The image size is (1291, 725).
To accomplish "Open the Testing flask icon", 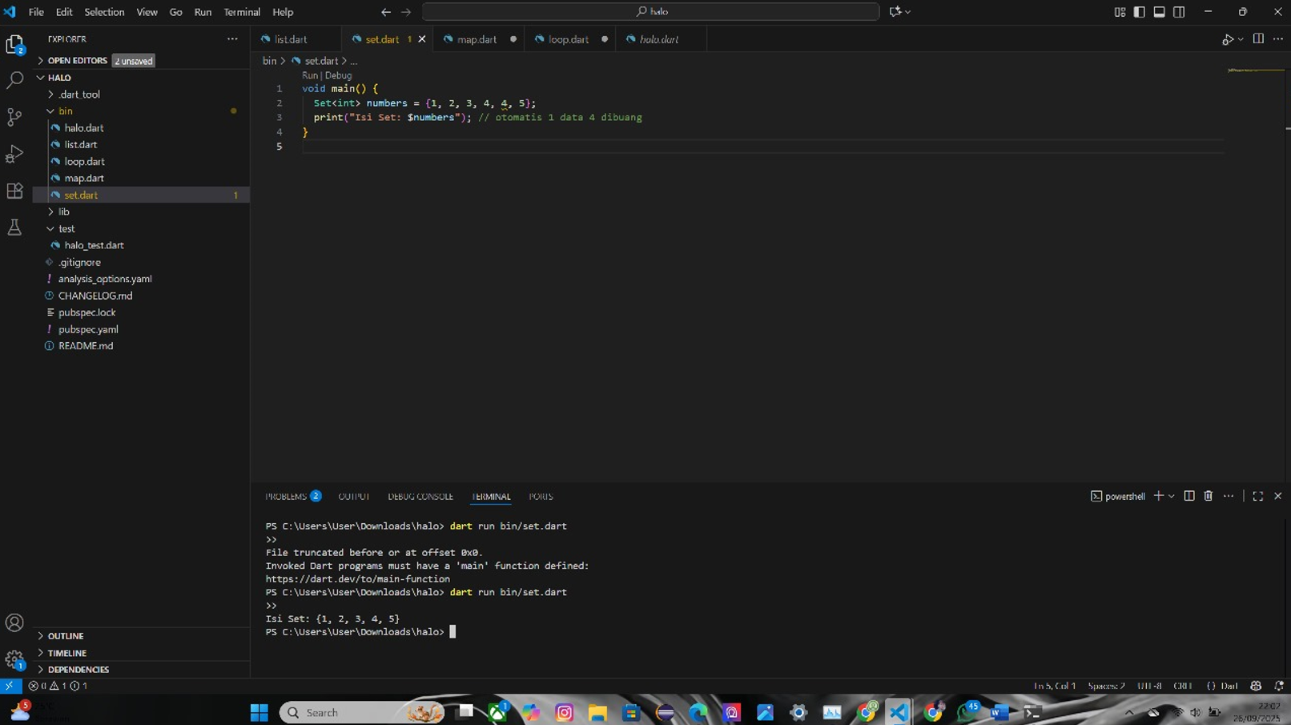I will [x=14, y=228].
